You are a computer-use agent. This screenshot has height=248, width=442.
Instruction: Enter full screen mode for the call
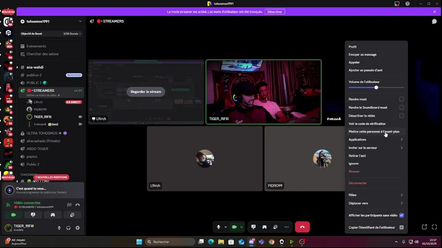[x=434, y=227]
